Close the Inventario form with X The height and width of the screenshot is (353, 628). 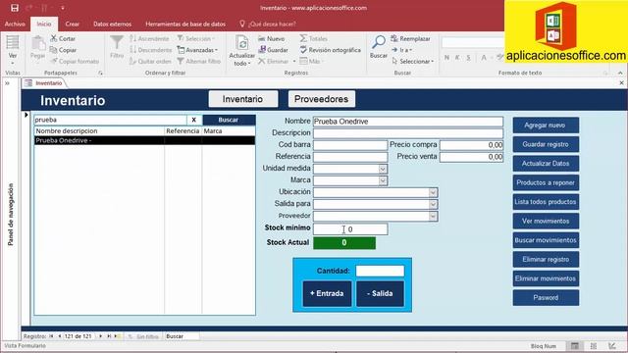click(621, 82)
